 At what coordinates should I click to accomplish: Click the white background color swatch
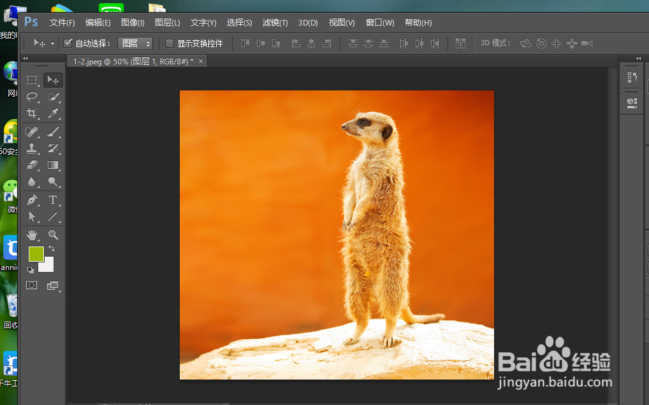49,266
